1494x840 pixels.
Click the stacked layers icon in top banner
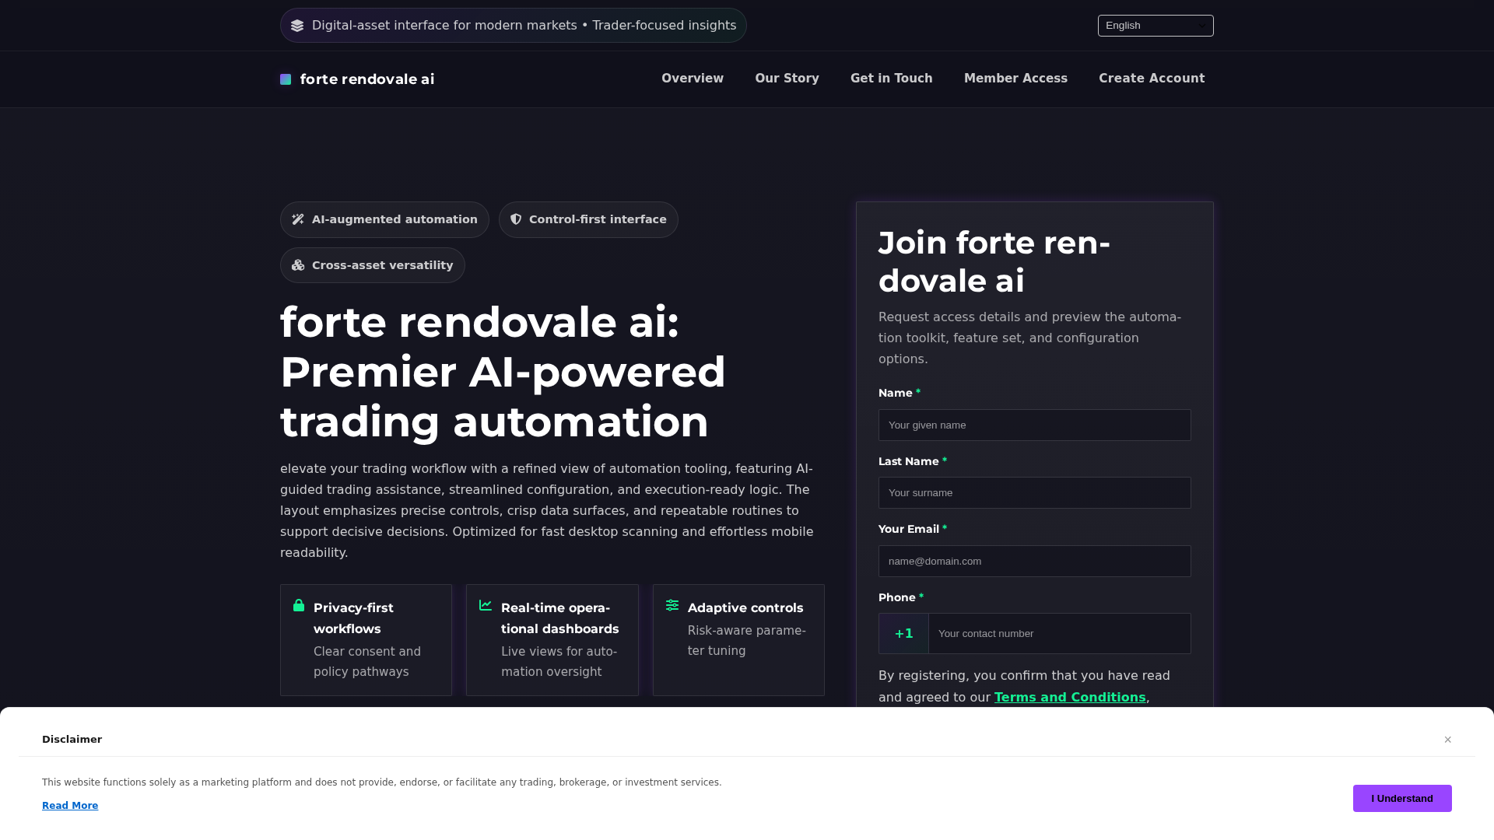[297, 26]
